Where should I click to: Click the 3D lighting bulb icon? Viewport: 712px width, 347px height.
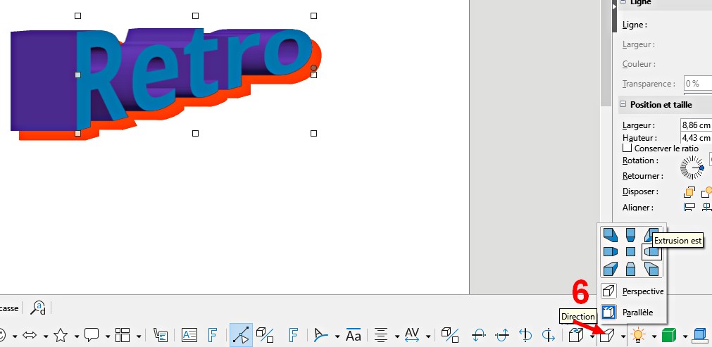(639, 336)
